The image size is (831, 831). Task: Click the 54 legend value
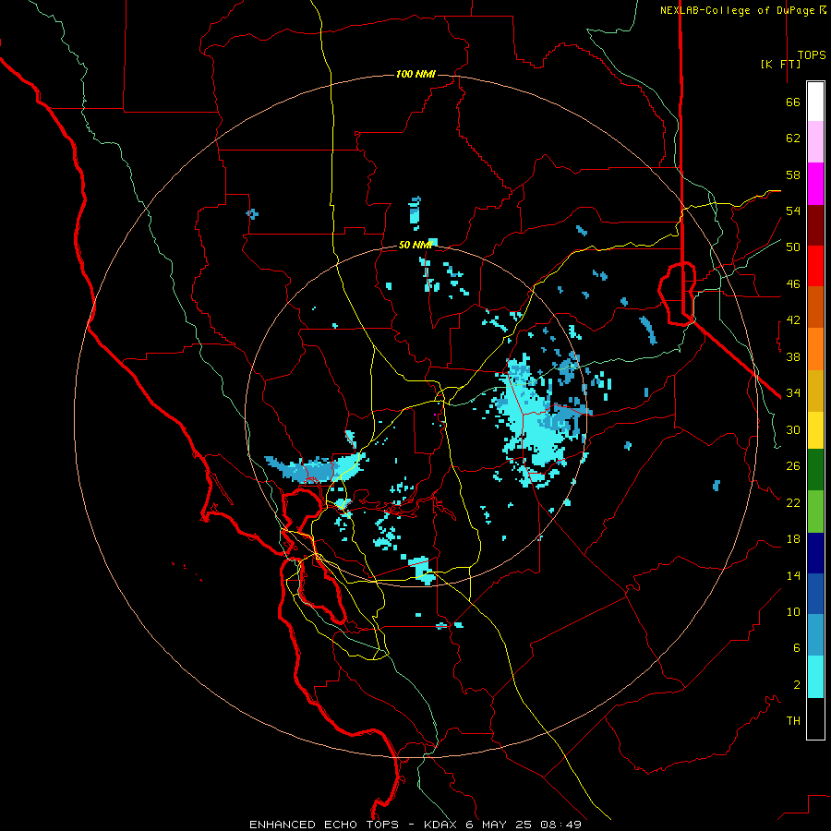click(x=793, y=211)
